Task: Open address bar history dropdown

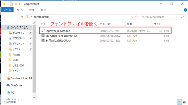Action: coord(132,17)
